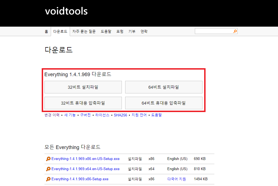Download Everything-1.4.1.969.x86-Setup.exe

click(80, 179)
